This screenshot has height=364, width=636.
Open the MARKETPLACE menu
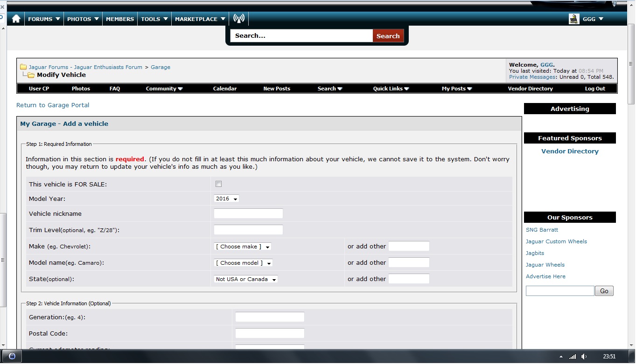200,19
